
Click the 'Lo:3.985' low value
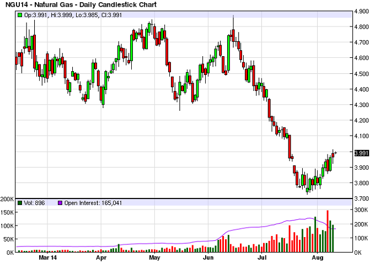(x=87, y=15)
